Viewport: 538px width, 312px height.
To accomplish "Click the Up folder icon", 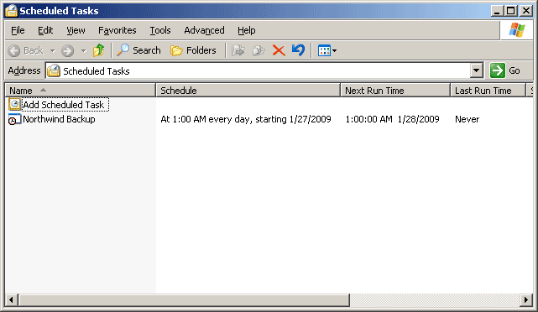I will 98,50.
